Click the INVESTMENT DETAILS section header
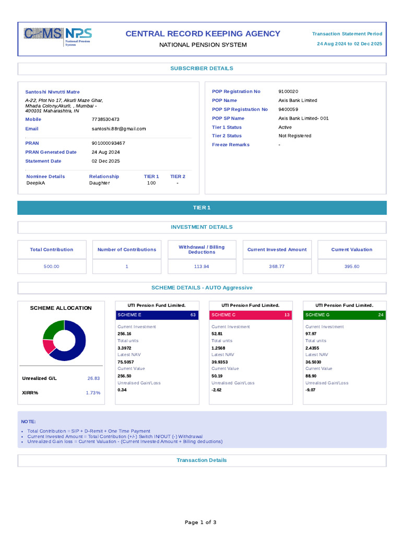The image size is (401, 535). (x=202, y=227)
